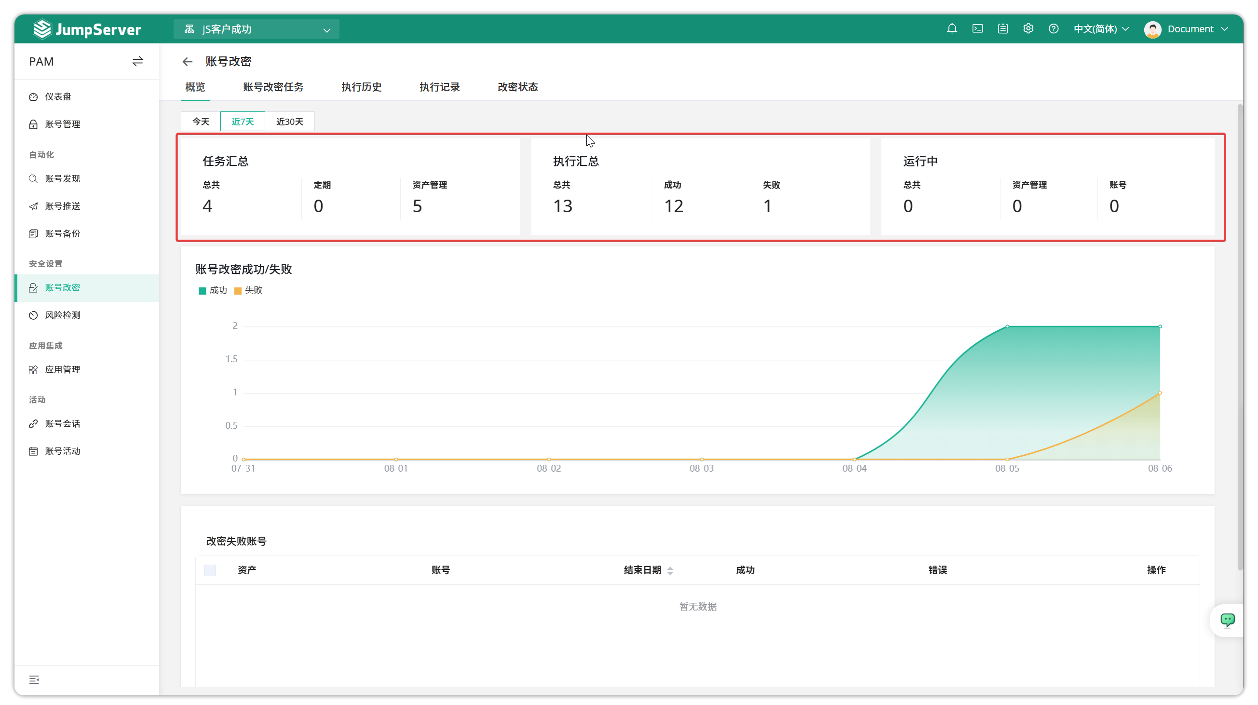The image size is (1258, 705).
Task: Click the 账号推送 paper plane icon
Action: (33, 206)
